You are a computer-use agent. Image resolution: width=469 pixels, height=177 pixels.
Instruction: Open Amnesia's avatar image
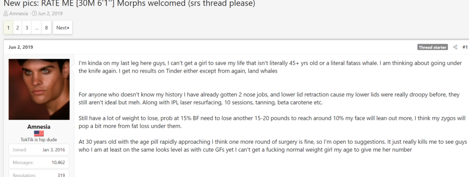point(39,89)
